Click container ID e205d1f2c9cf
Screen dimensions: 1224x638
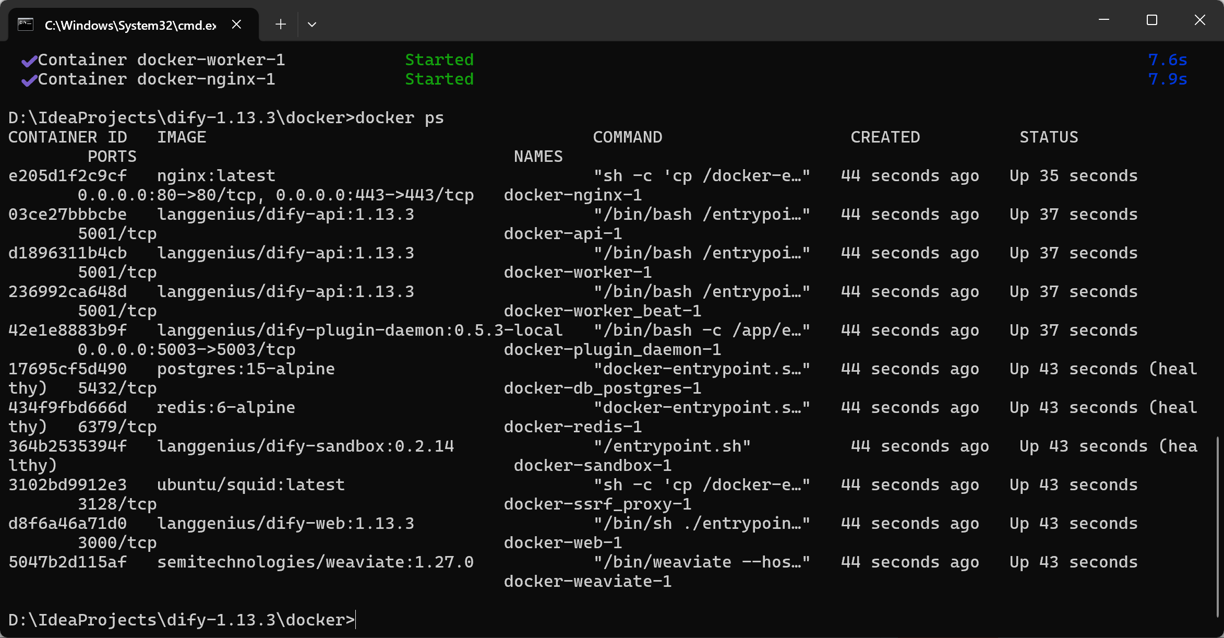click(68, 176)
